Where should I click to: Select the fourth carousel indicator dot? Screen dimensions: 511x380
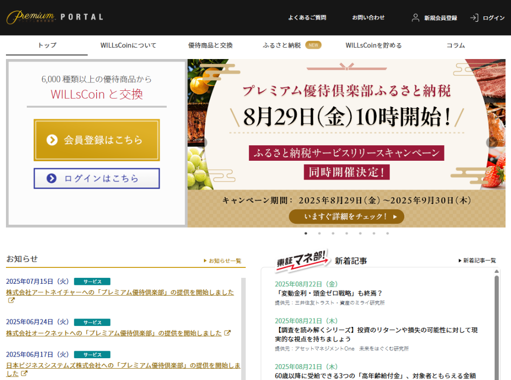(x=347, y=233)
